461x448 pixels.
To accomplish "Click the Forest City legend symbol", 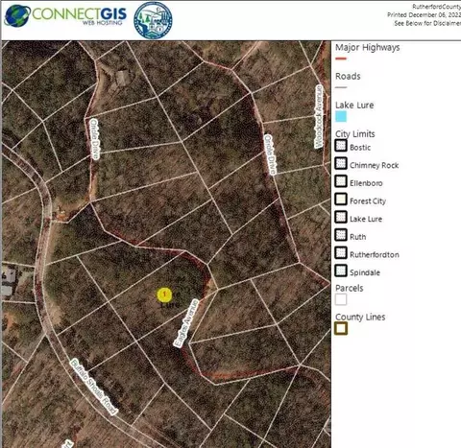I will point(341,200).
